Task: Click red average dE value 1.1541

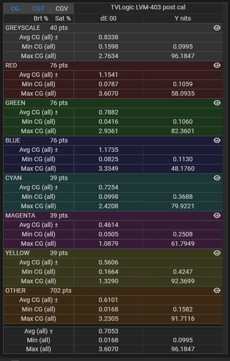Action: pyautogui.click(x=109, y=75)
